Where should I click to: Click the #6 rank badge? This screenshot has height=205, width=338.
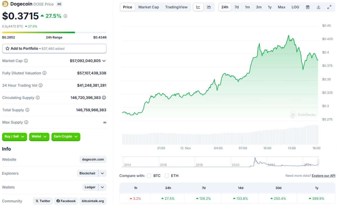[59, 4]
